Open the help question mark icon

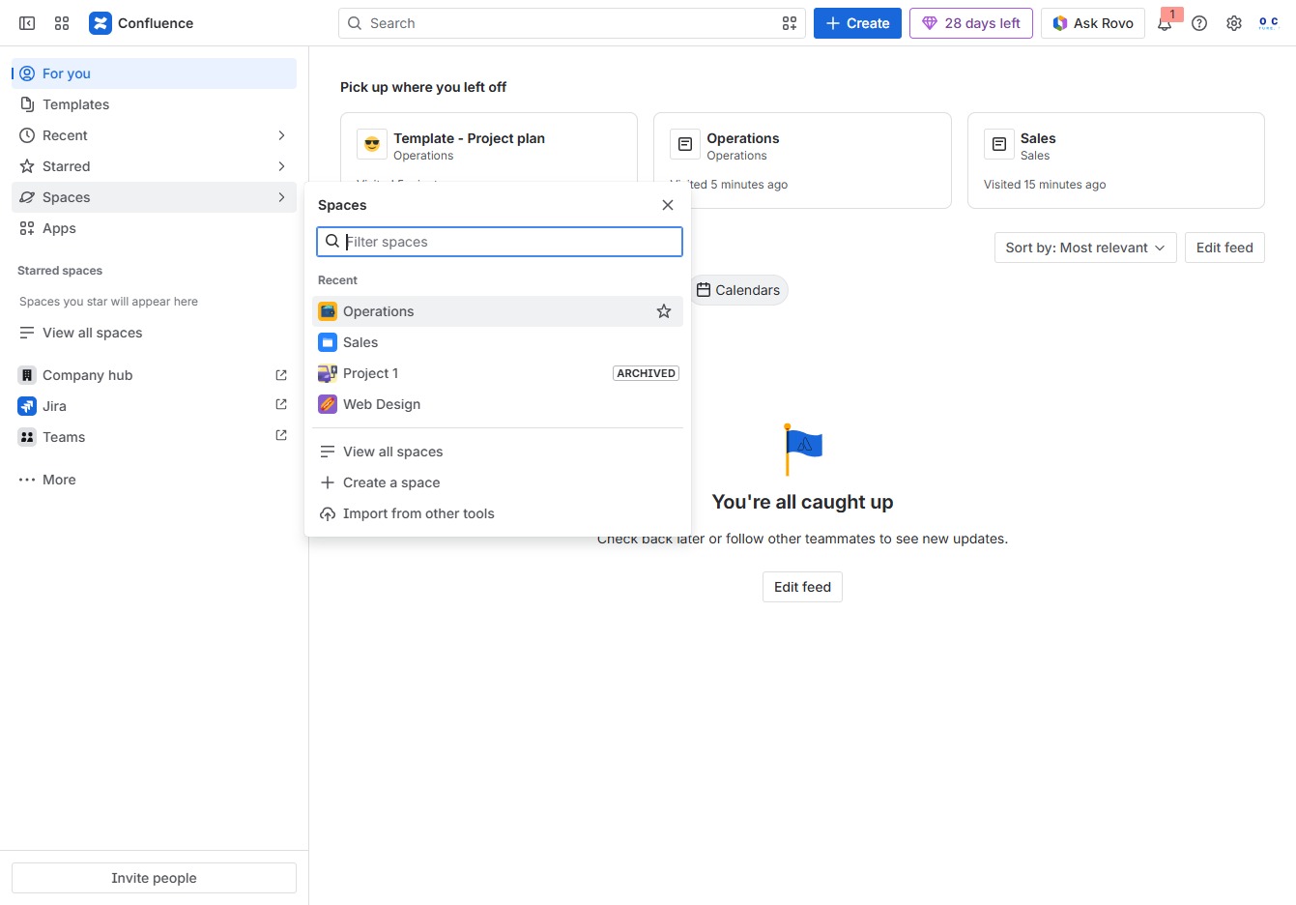click(1199, 23)
